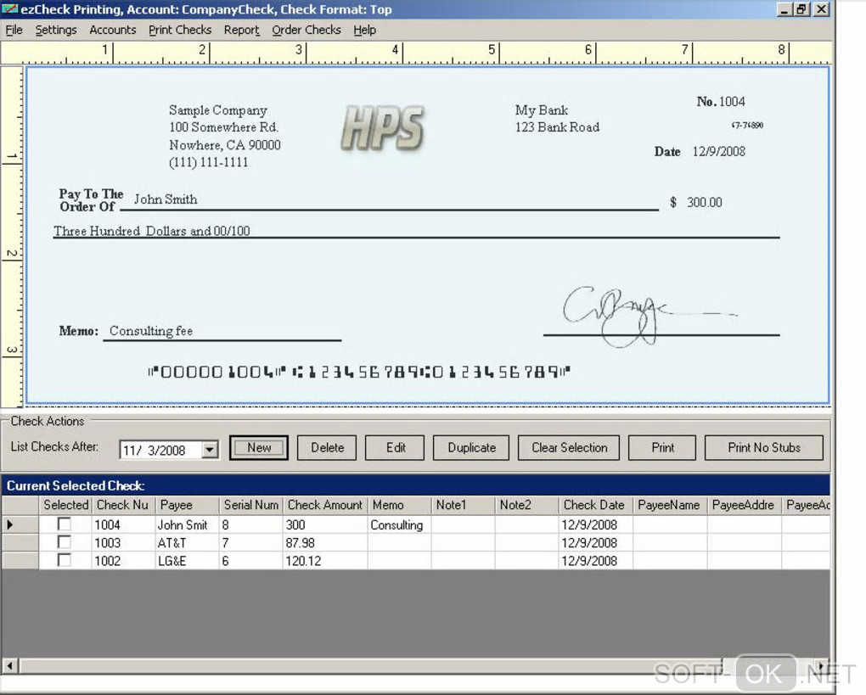Click the Clear Selection button
The width and height of the screenshot is (866, 695).
click(569, 448)
